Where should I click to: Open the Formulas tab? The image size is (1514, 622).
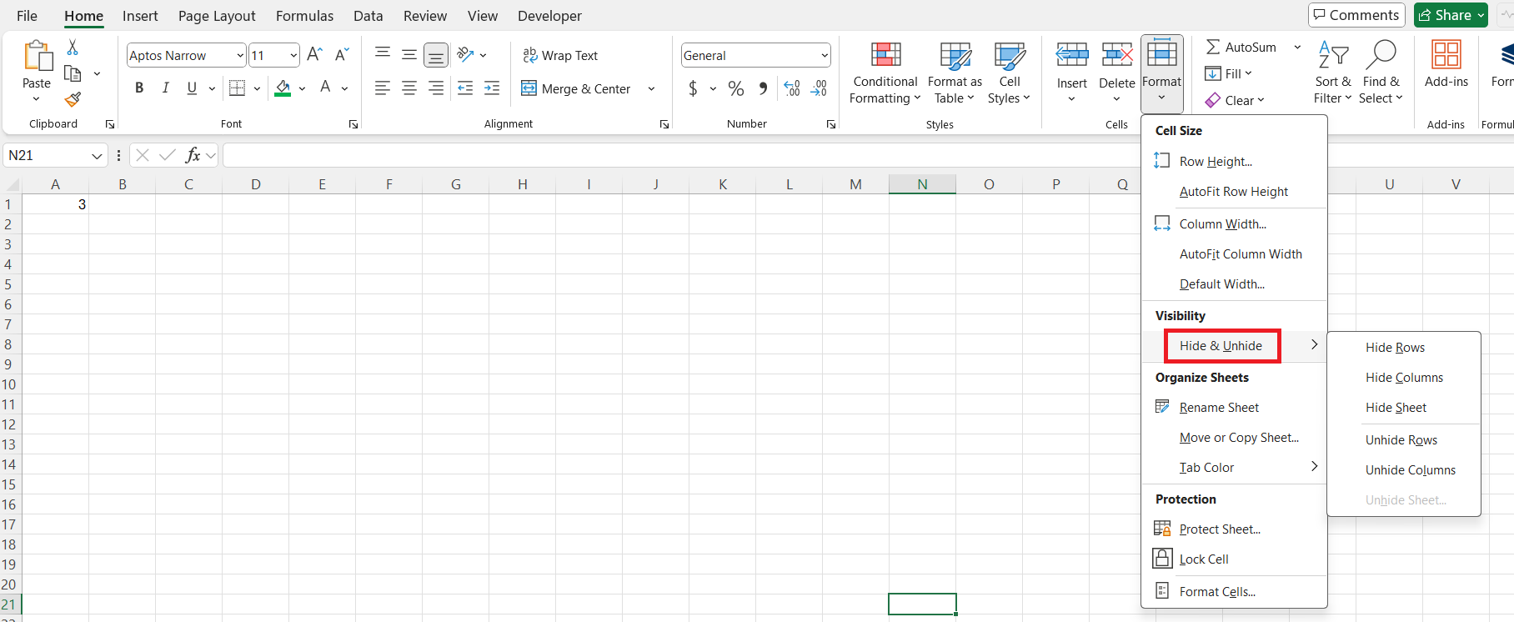tap(304, 16)
